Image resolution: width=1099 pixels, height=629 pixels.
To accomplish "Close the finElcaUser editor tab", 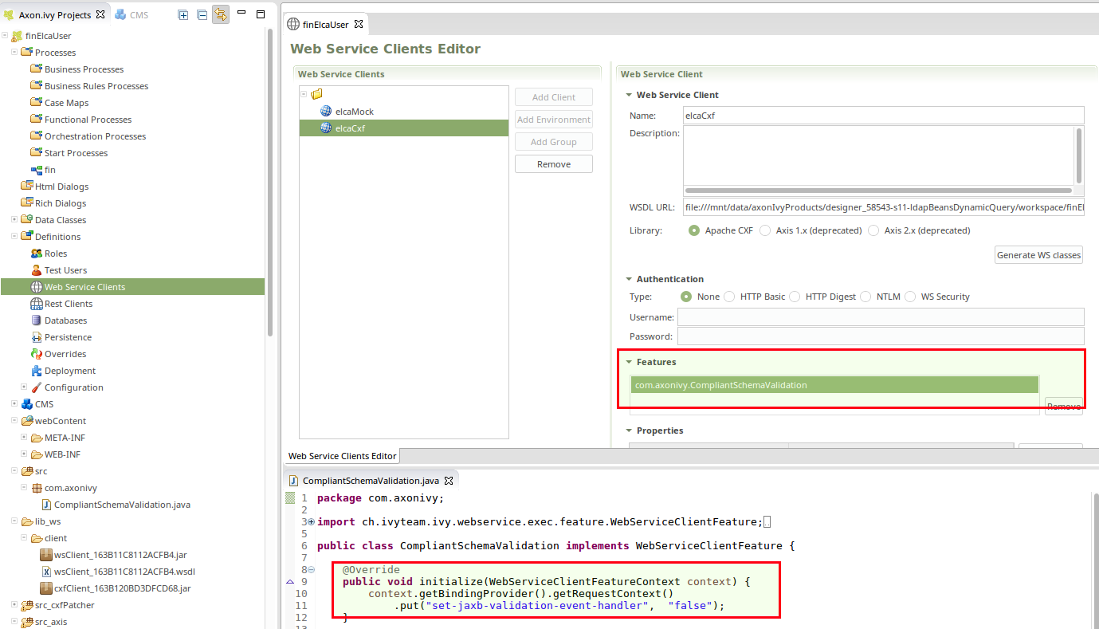I will click(x=359, y=25).
